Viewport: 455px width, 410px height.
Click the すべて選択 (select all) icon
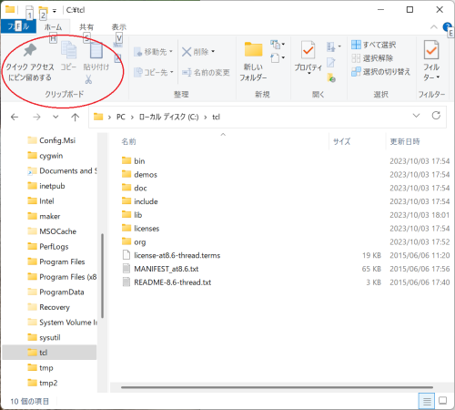pyautogui.click(x=356, y=45)
